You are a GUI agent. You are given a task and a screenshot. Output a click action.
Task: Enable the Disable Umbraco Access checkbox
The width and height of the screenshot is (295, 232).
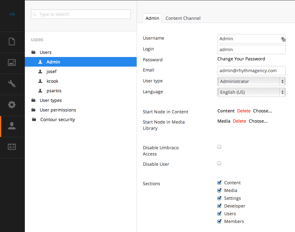pos(219,147)
